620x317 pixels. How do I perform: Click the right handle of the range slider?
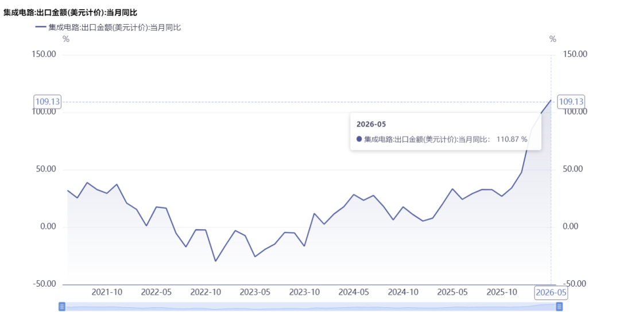[559, 306]
